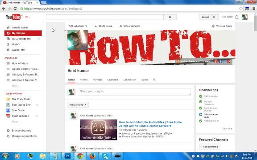Screen dimensions: 257x160
Task: Open Windows 8 Tutorials playlist
Action: [25, 80]
